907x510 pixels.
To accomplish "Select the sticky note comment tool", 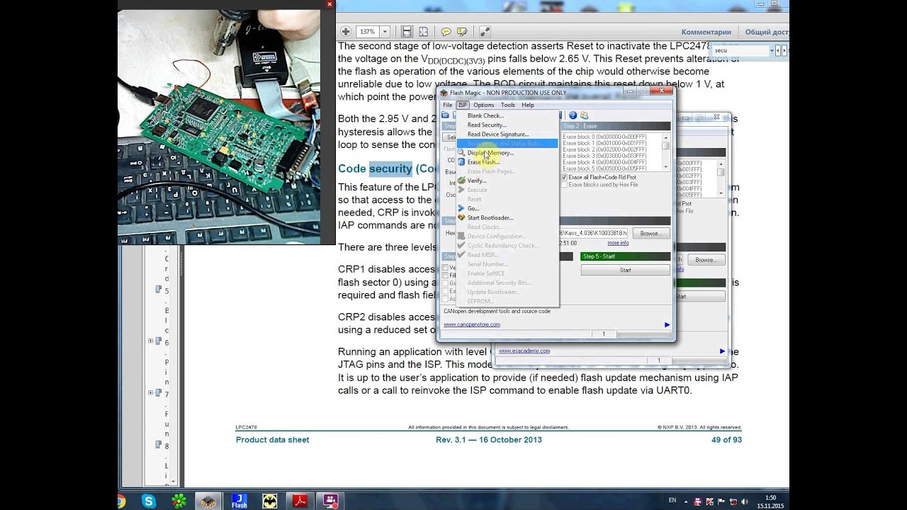I will coord(446,32).
